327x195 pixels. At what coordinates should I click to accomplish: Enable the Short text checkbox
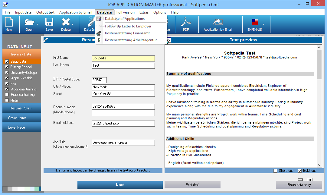[x=276, y=171]
